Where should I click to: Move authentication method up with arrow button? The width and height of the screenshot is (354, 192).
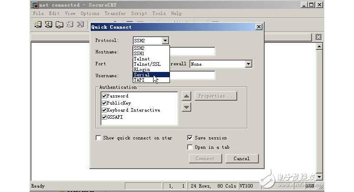[186, 96]
